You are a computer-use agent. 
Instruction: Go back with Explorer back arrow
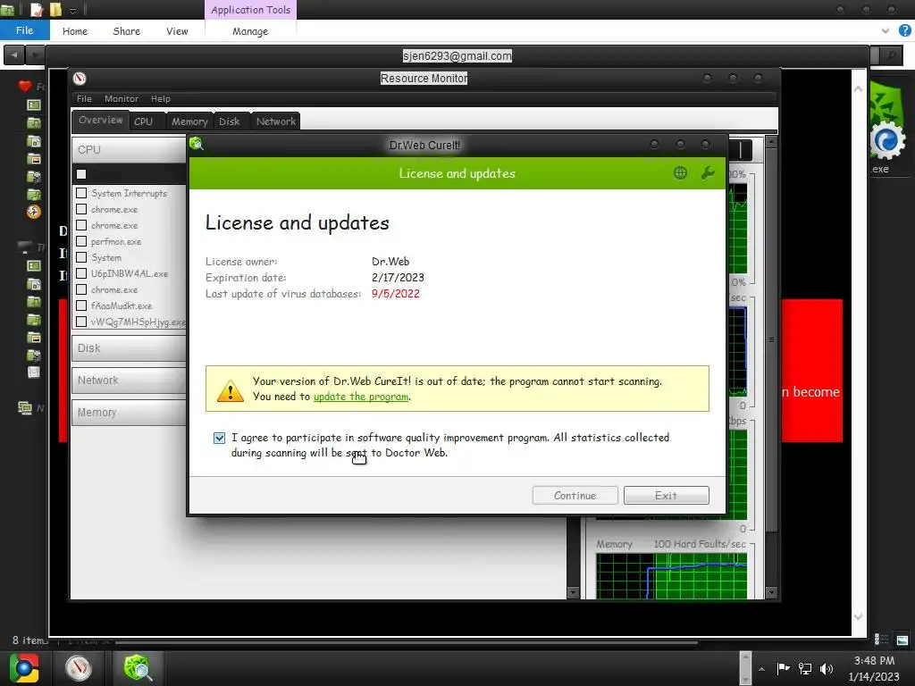click(14, 55)
